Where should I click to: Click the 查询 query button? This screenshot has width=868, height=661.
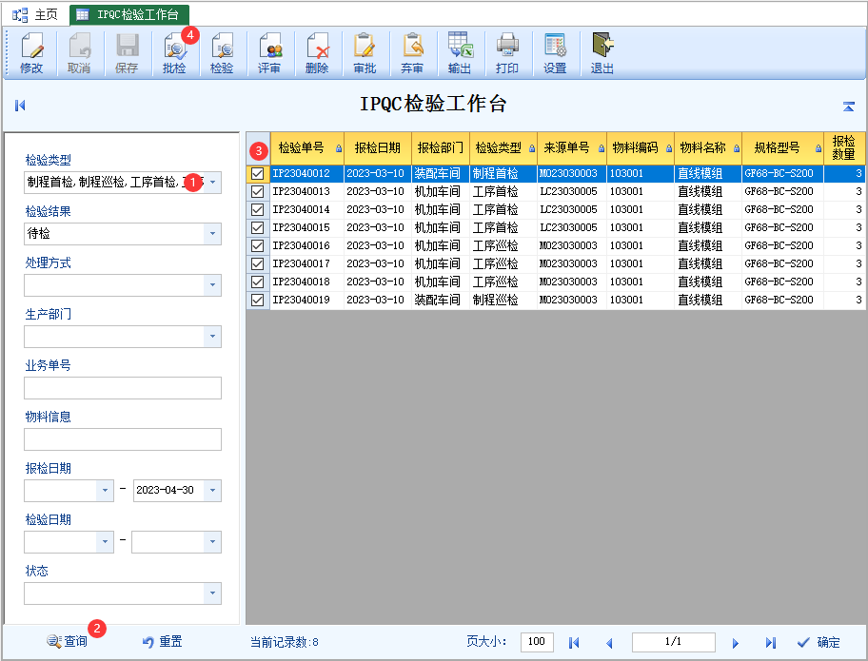68,642
